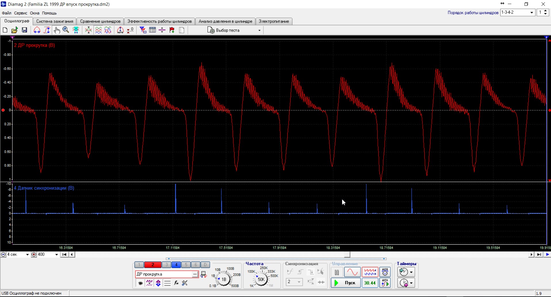Click the ДР прокрутка channel name field
Image resolution: width=551 pixels, height=297 pixels.
pyautogui.click(x=163, y=274)
